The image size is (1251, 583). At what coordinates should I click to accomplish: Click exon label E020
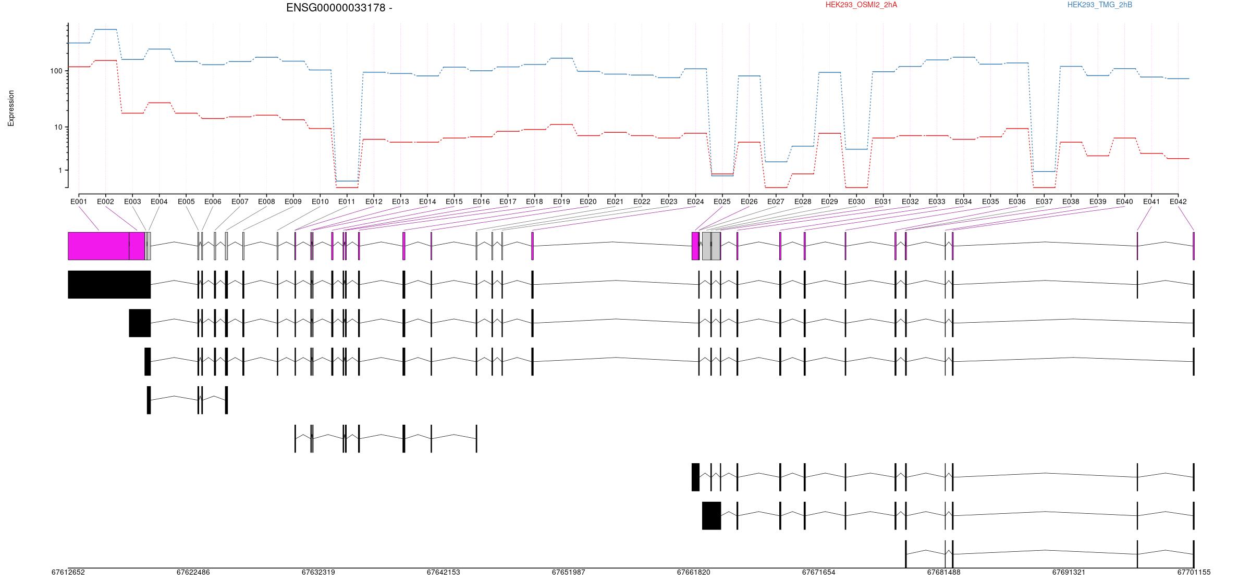tap(588, 201)
